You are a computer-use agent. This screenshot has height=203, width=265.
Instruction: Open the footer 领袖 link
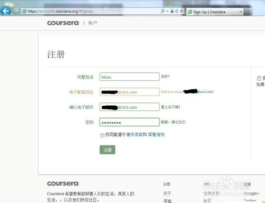click(167, 201)
